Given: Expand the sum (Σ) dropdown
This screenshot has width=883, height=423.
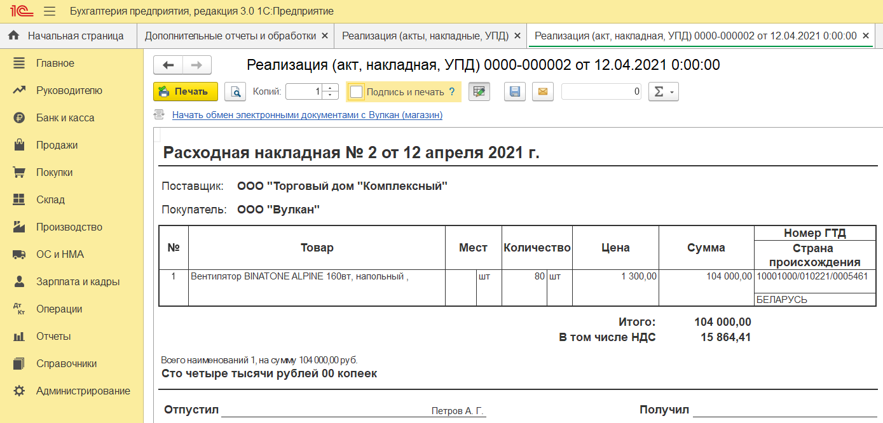Looking at the screenshot, I should [664, 91].
